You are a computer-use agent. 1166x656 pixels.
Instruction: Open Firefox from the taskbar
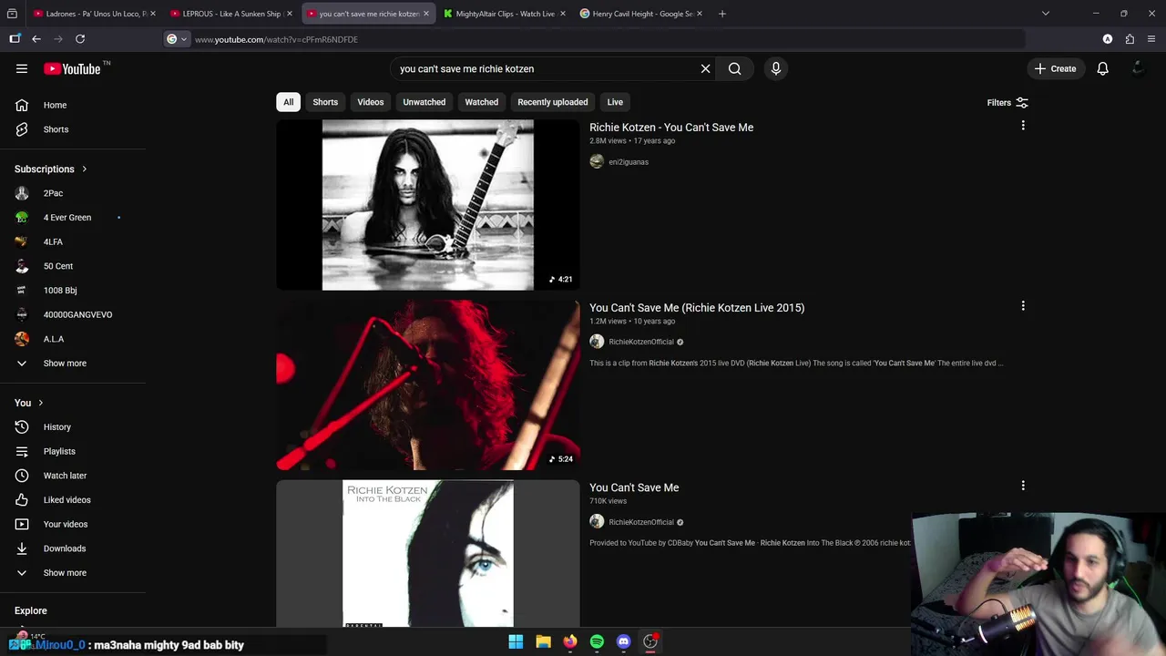click(569, 641)
